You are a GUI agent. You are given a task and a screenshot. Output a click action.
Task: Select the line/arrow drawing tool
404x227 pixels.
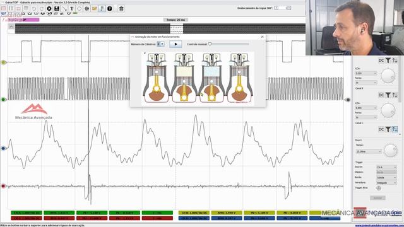(x=64, y=8)
